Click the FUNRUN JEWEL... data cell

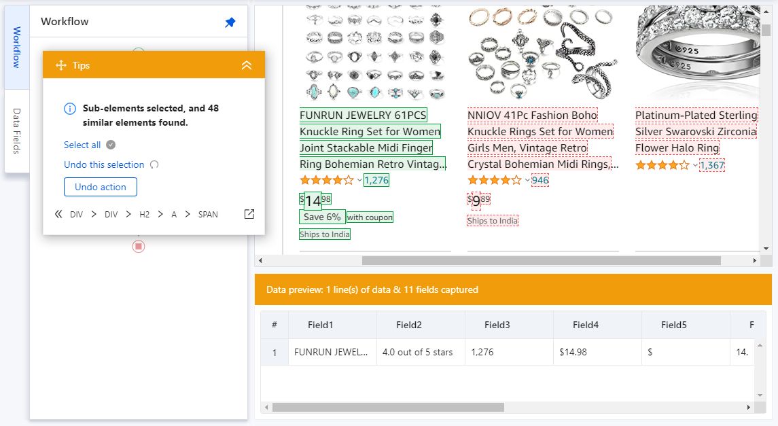(332, 352)
